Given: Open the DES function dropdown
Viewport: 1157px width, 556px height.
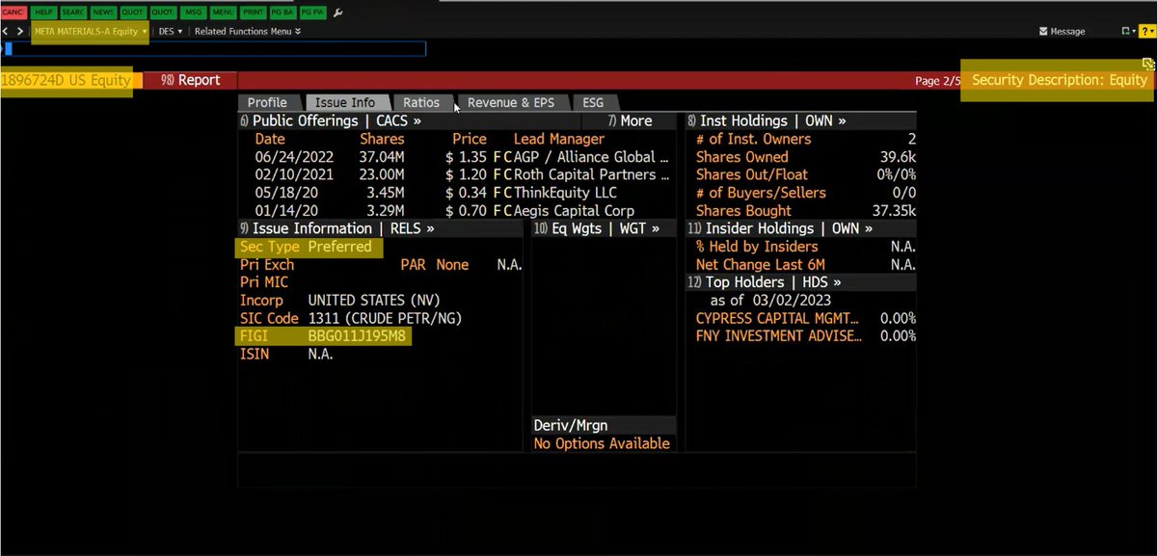Looking at the screenshot, I should [171, 31].
